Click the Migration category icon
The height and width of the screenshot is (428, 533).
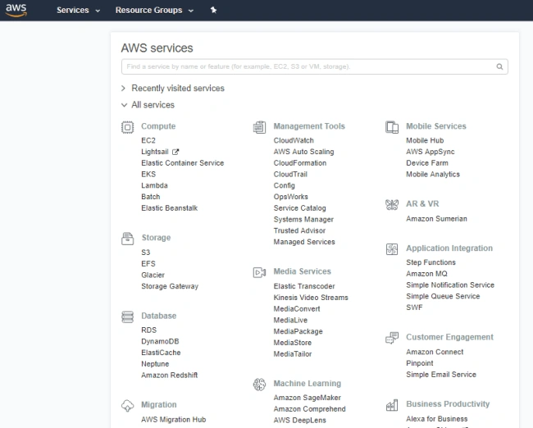pyautogui.click(x=127, y=406)
